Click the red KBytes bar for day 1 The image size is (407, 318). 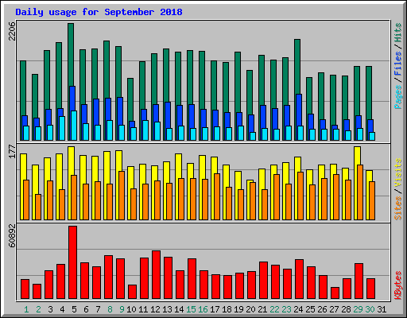[x=25, y=289]
